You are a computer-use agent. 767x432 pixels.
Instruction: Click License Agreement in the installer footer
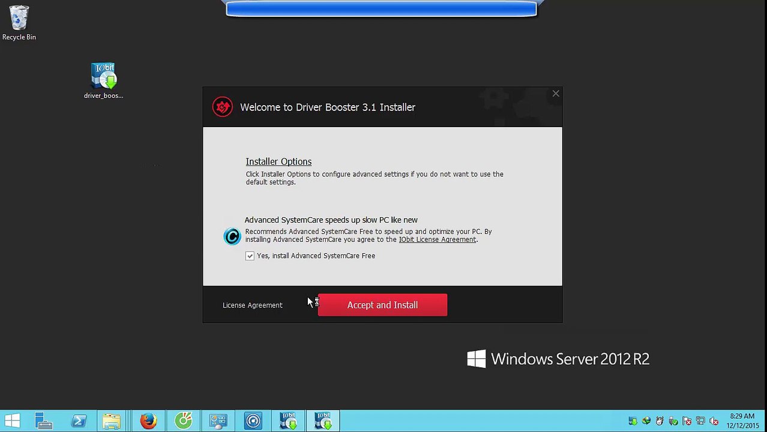tap(252, 305)
